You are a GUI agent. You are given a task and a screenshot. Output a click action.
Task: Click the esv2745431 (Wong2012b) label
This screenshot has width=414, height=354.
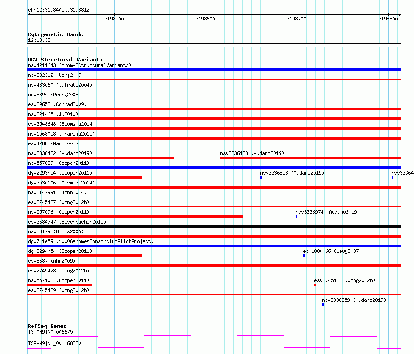point(345,280)
